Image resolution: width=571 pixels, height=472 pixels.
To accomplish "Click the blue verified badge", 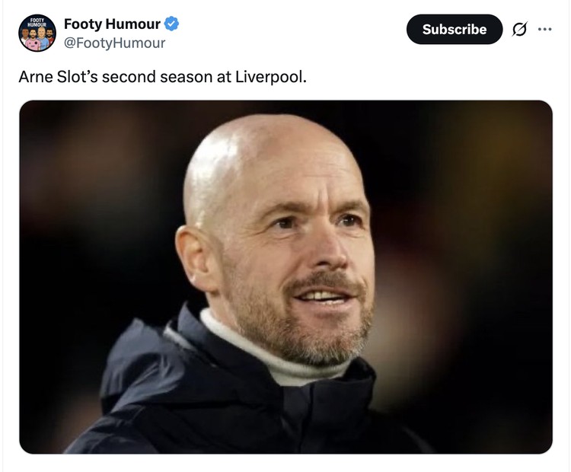I will [172, 24].
